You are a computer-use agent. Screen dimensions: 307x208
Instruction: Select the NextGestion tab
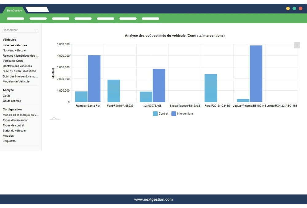[14, 10]
